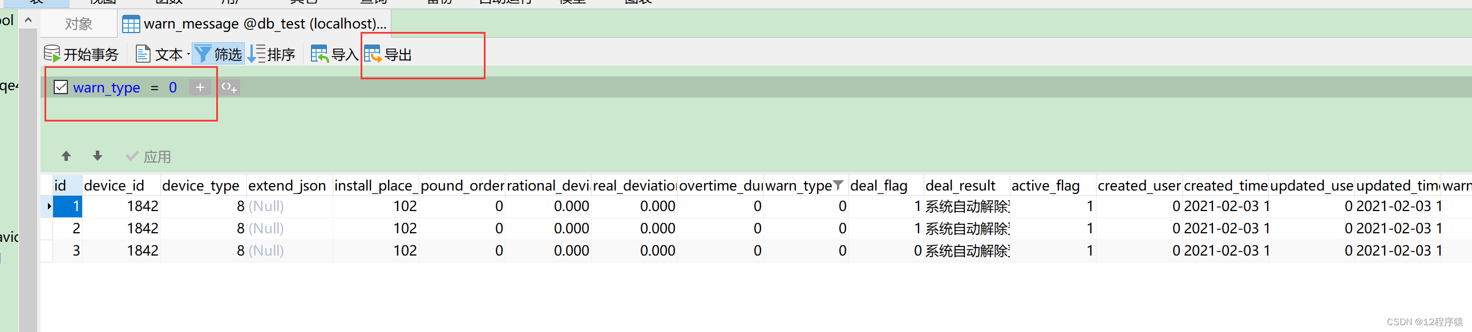Image resolution: width=1472 pixels, height=332 pixels.
Task: Select install_place 102 in row 2
Action: click(376, 229)
